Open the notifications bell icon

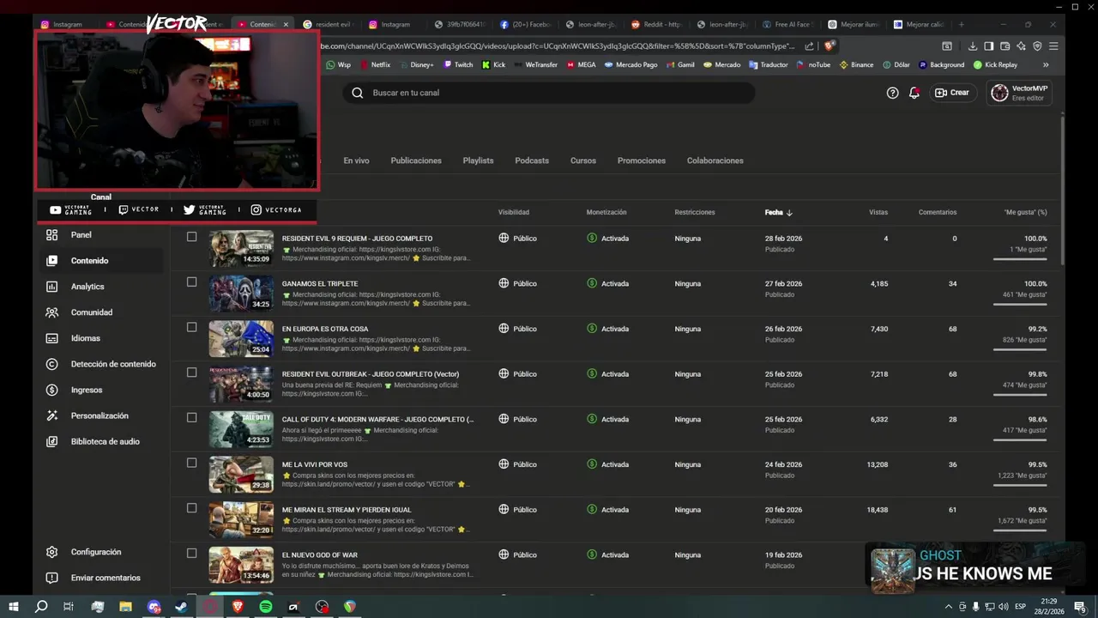(914, 93)
